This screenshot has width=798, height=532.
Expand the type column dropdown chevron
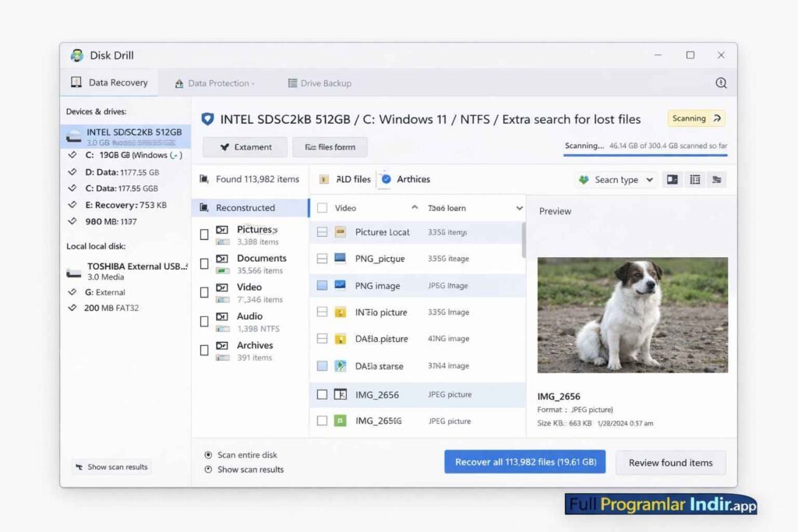pyautogui.click(x=520, y=208)
